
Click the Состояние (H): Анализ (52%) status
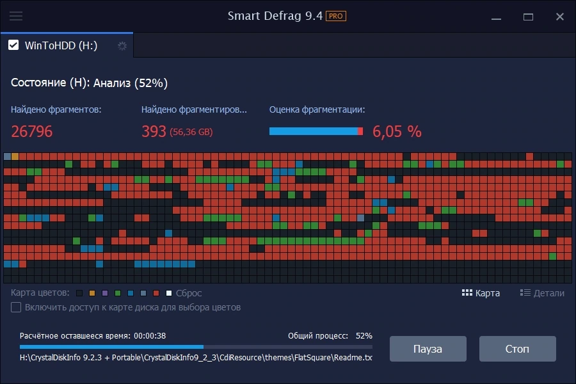(x=89, y=83)
